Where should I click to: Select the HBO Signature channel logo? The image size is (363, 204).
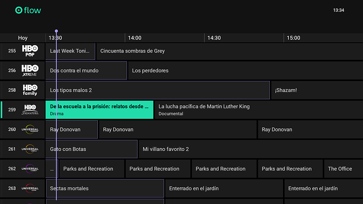30,110
